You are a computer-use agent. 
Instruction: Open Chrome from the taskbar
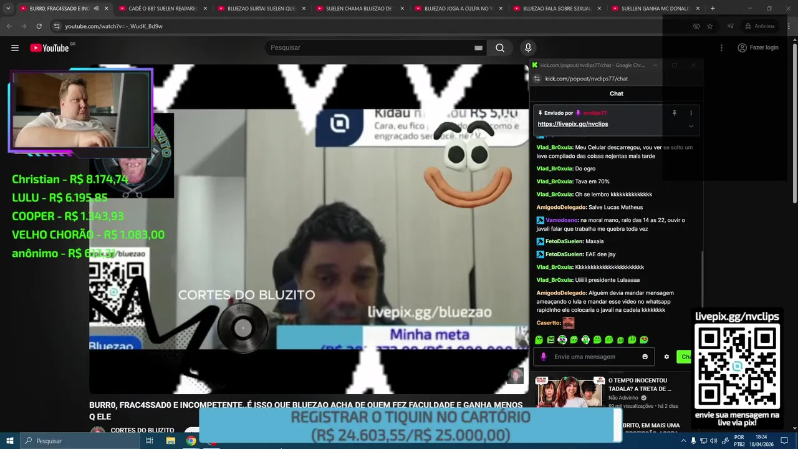tap(191, 441)
